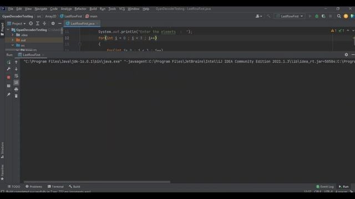Screen dimensions: 355x199
Task: Open the Window menu
Action: pos(134,9)
